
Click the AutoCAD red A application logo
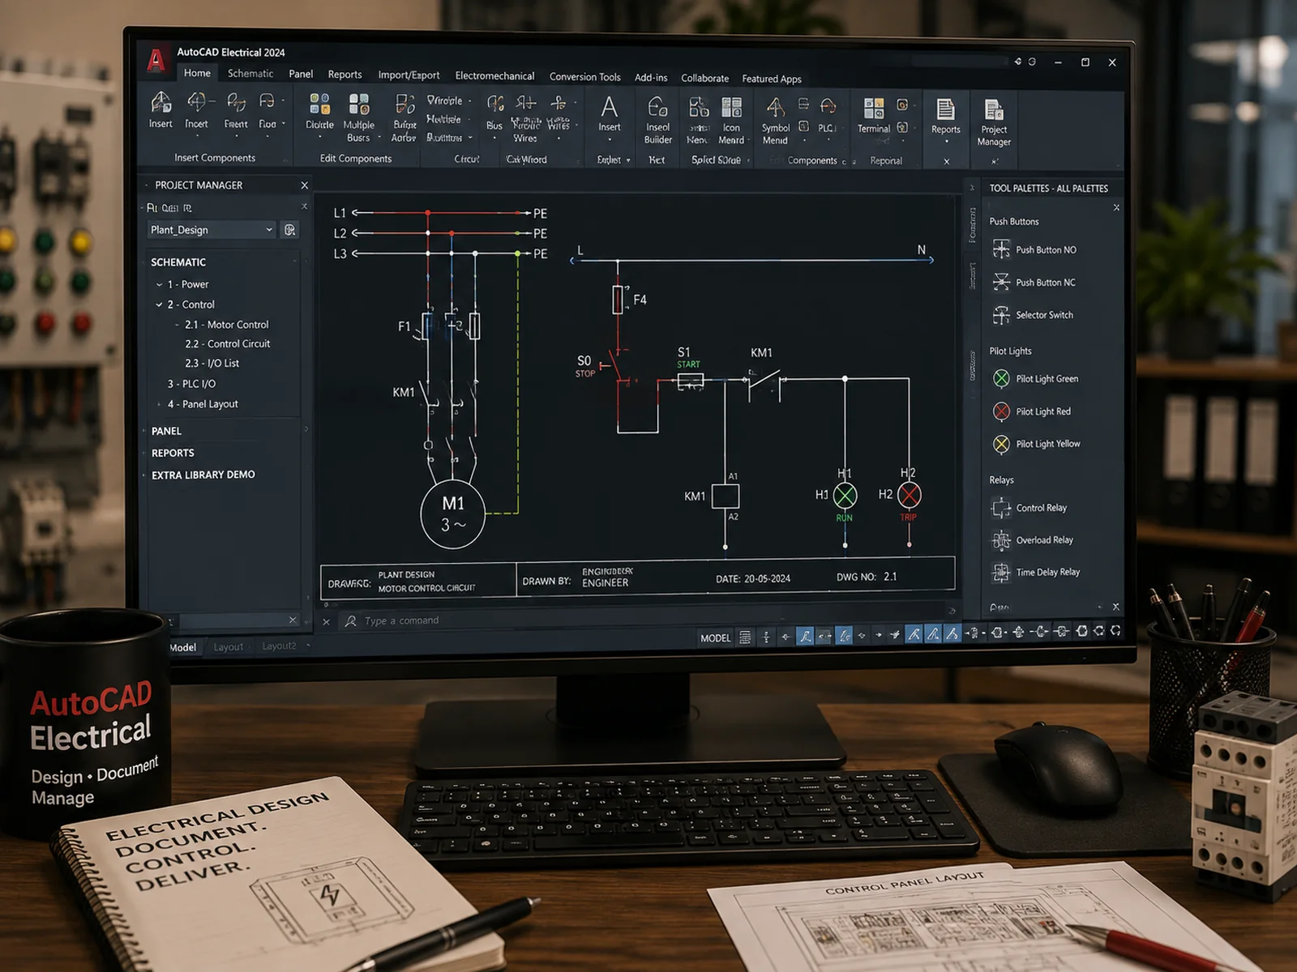pyautogui.click(x=156, y=60)
